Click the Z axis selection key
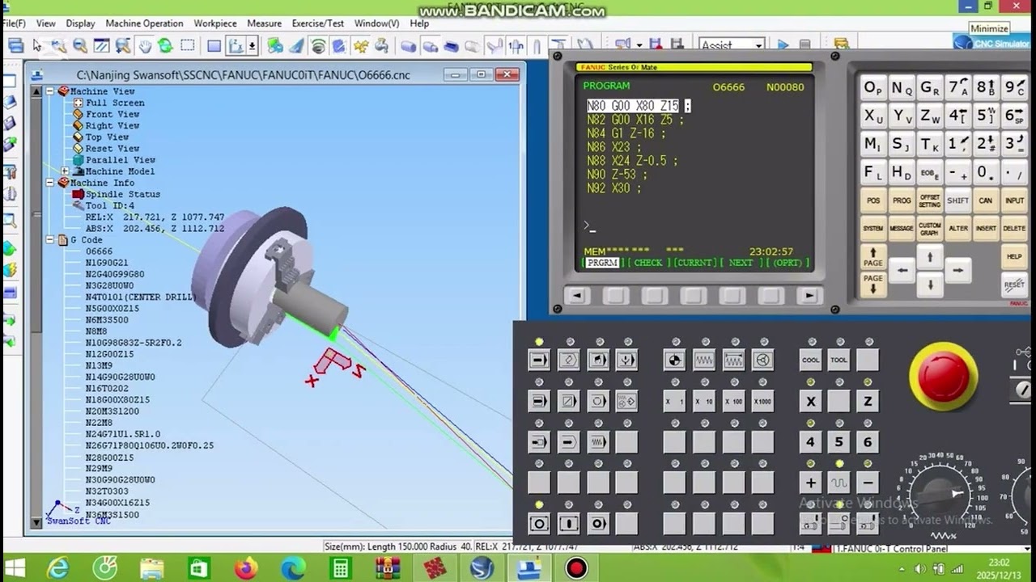This screenshot has height=582, width=1036. point(868,401)
